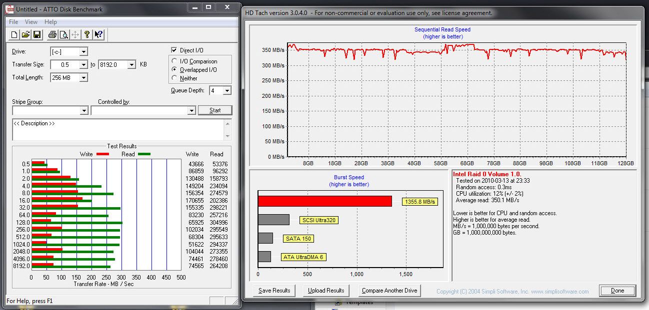The image size is (649, 310).
Task: Open the File menu
Action: point(13,22)
